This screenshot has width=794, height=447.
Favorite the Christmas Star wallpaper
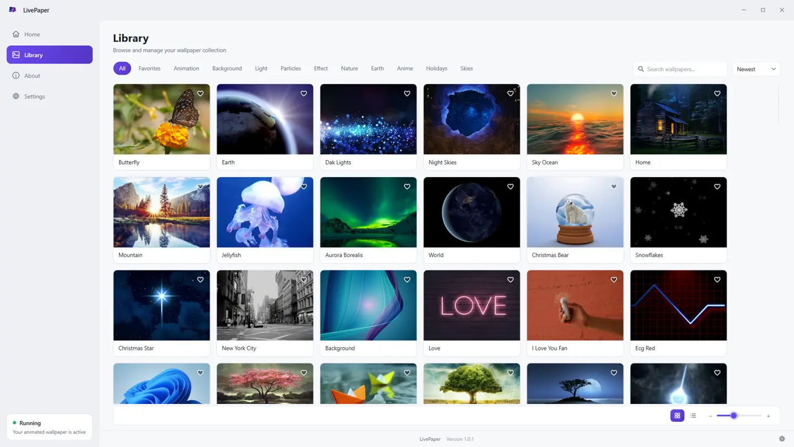[200, 280]
